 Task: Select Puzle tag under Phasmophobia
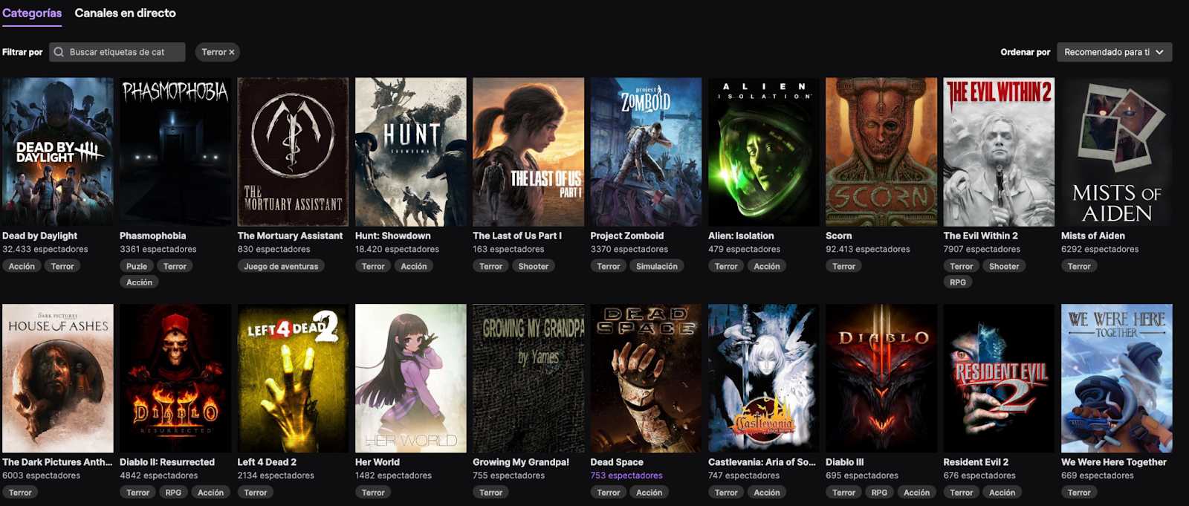pos(137,266)
